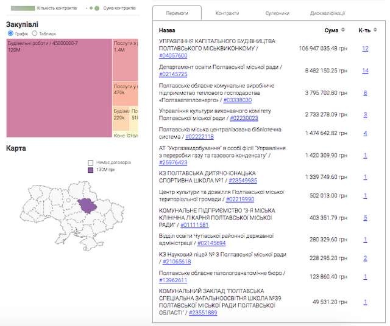Switch to Таблиця radio option

click(34, 33)
